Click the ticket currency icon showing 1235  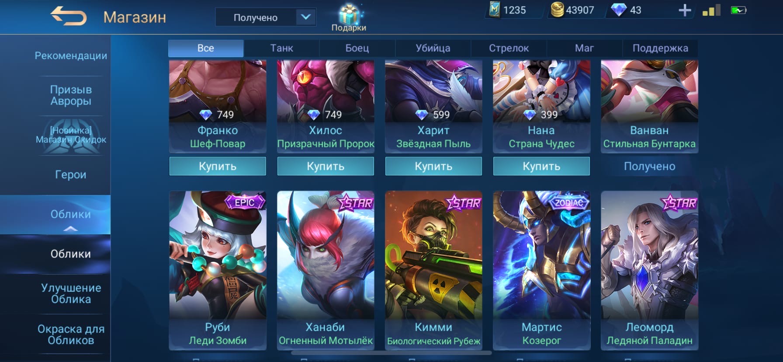pyautogui.click(x=494, y=10)
